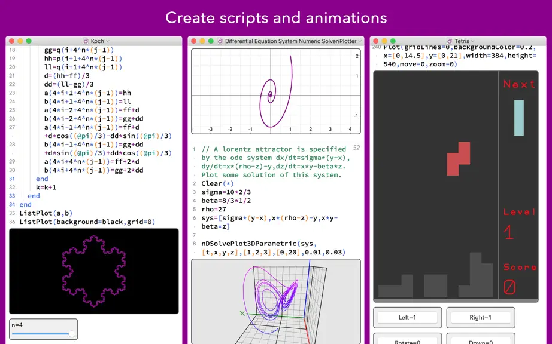Click the Koch snowflake plot output
This screenshot has height=344, width=552.
93,271
